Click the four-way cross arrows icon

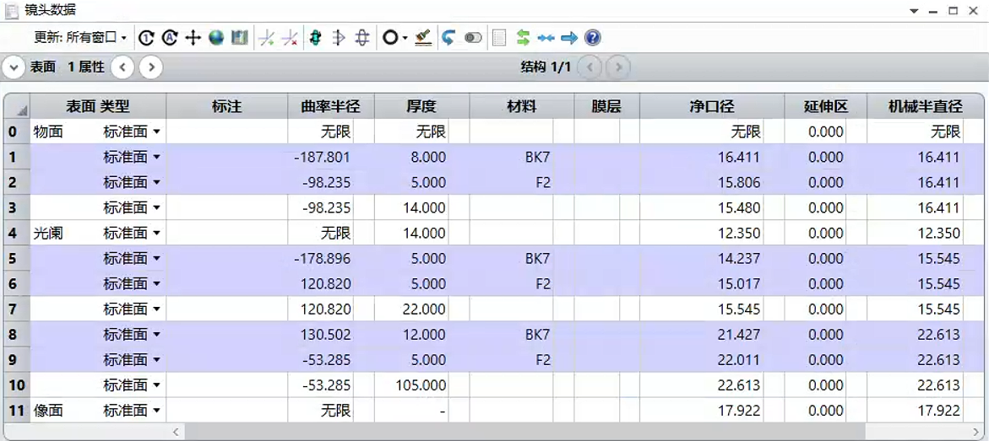pyautogui.click(x=193, y=38)
